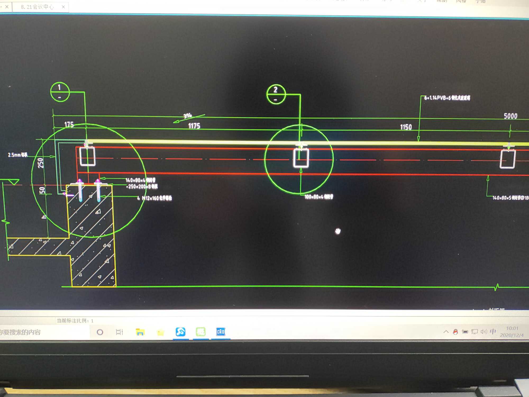Select the 140×80×5 steel tube label
Viewport: 529px width, 397px height.
[x=510, y=198]
